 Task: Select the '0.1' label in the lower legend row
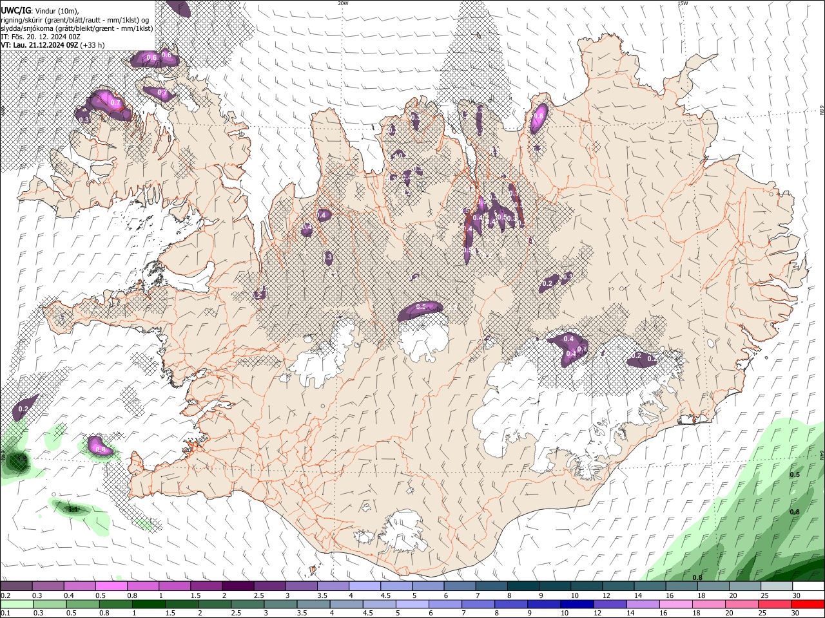5,613
